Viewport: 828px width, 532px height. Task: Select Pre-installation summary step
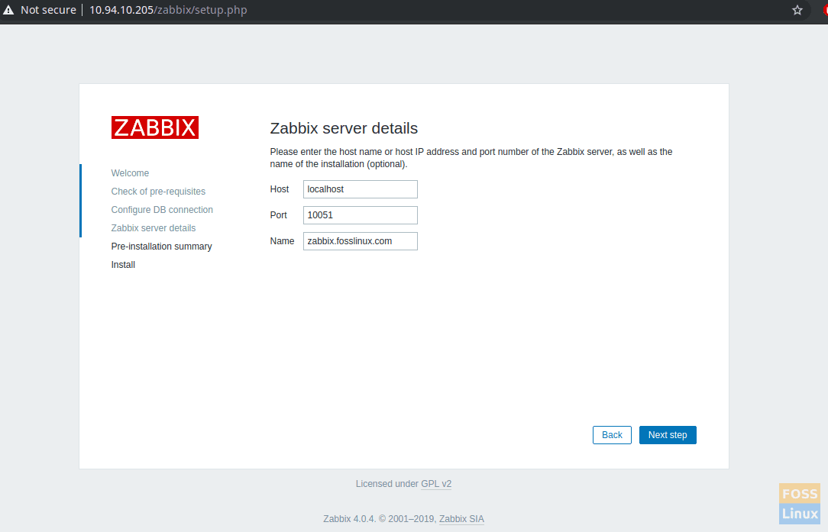point(161,247)
